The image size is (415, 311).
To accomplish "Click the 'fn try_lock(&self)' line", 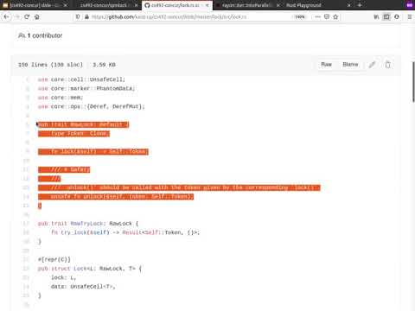I will point(125,232).
